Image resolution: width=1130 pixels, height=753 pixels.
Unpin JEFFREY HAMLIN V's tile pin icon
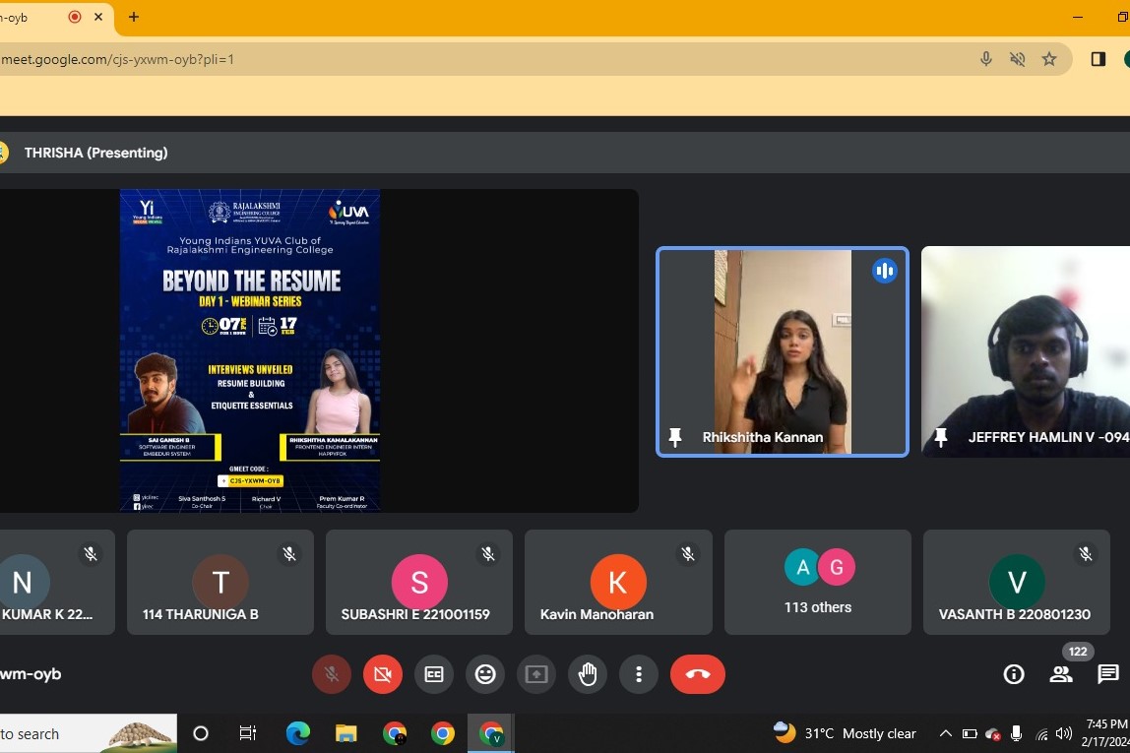pyautogui.click(x=940, y=437)
